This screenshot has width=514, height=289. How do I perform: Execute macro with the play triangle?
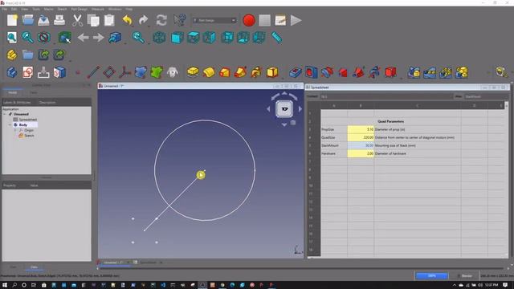[x=296, y=20]
